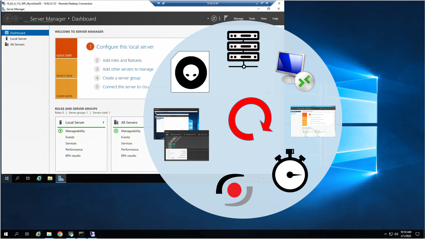This screenshot has height=239, width=425.
Task: Open the local Windows Start menu
Action: tap(6, 234)
